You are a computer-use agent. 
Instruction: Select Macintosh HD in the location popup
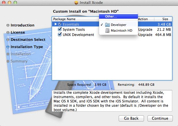pyautogui.click(x=118, y=30)
